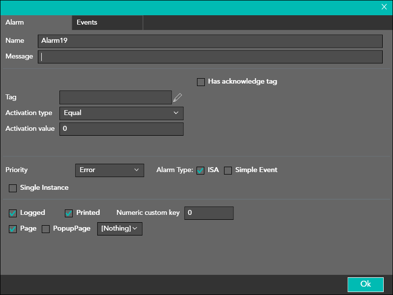Uncheck the Page checkbox
This screenshot has width=393, height=295.
click(13, 229)
